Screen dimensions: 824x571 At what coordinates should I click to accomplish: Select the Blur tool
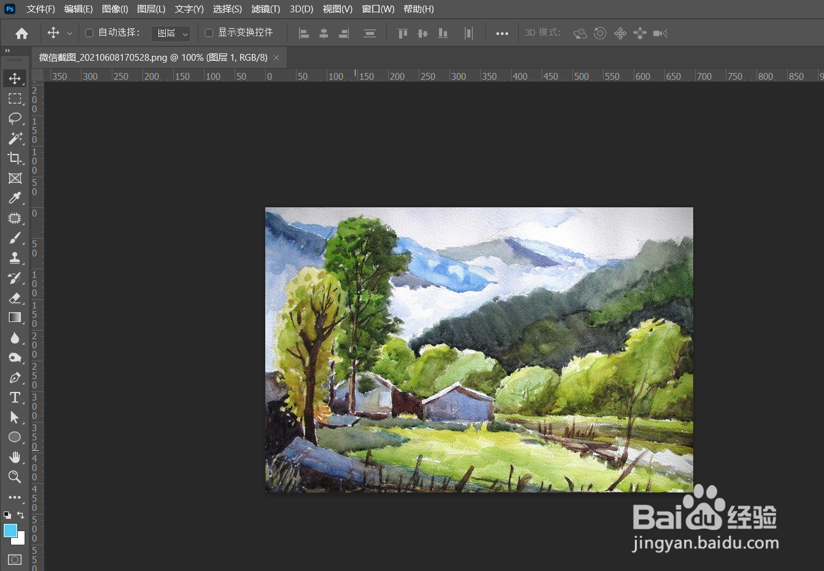coord(15,337)
